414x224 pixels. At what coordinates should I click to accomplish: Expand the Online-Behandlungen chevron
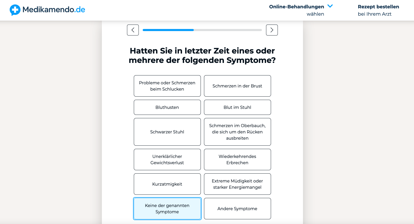point(330,6)
